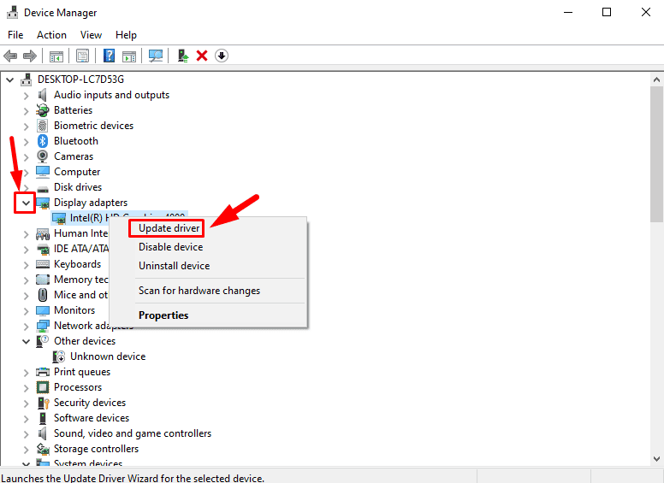The height and width of the screenshot is (483, 664).
Task: Click the vertical scrollbar thumb
Action: point(656,154)
